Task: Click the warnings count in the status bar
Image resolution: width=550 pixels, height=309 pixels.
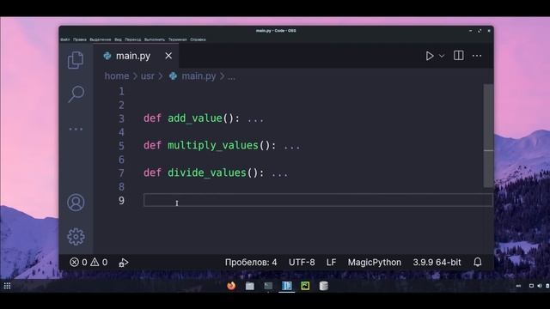Action: [x=99, y=263]
